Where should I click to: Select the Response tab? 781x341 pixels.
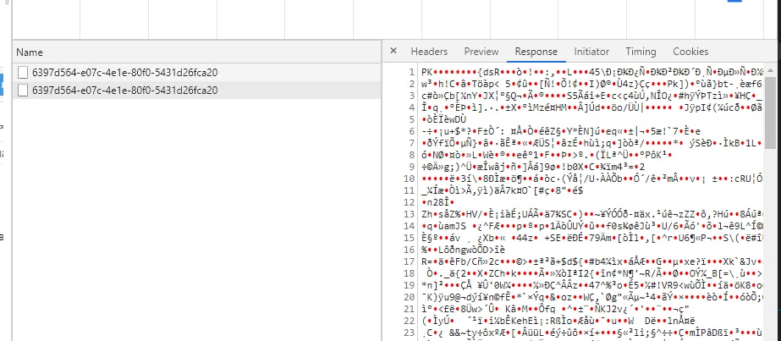[536, 52]
